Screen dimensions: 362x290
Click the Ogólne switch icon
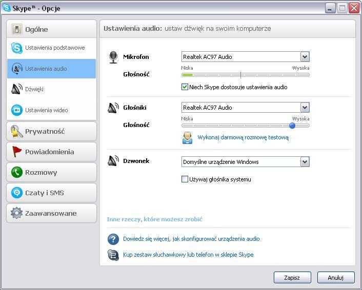(16, 29)
